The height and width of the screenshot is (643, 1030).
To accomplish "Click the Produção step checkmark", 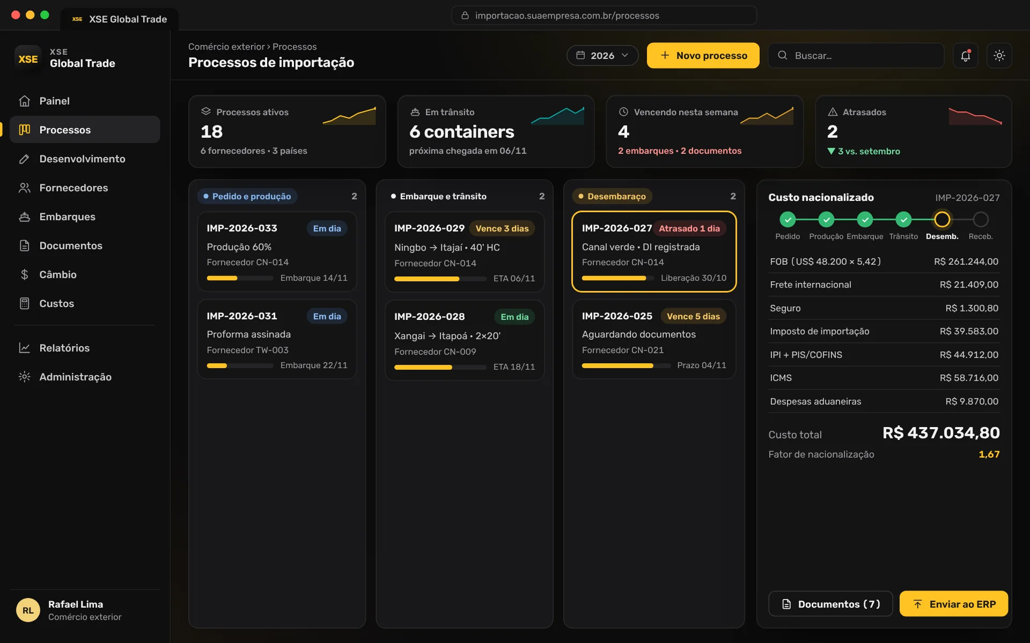I will 826,220.
